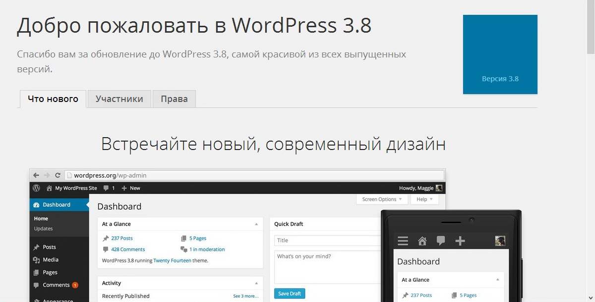Switch to the Что нового tab

[53, 99]
